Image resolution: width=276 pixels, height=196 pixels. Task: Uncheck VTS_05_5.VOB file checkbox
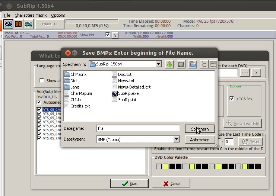(39, 130)
